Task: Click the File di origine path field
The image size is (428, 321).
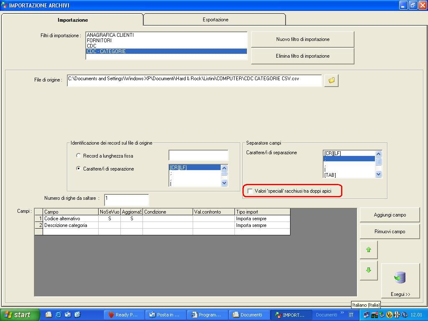Action: pyautogui.click(x=194, y=81)
